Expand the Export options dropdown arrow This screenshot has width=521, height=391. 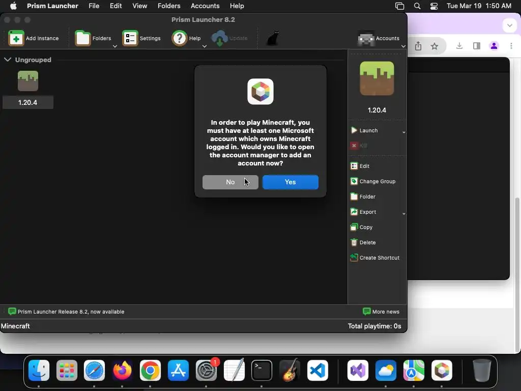pos(403,213)
